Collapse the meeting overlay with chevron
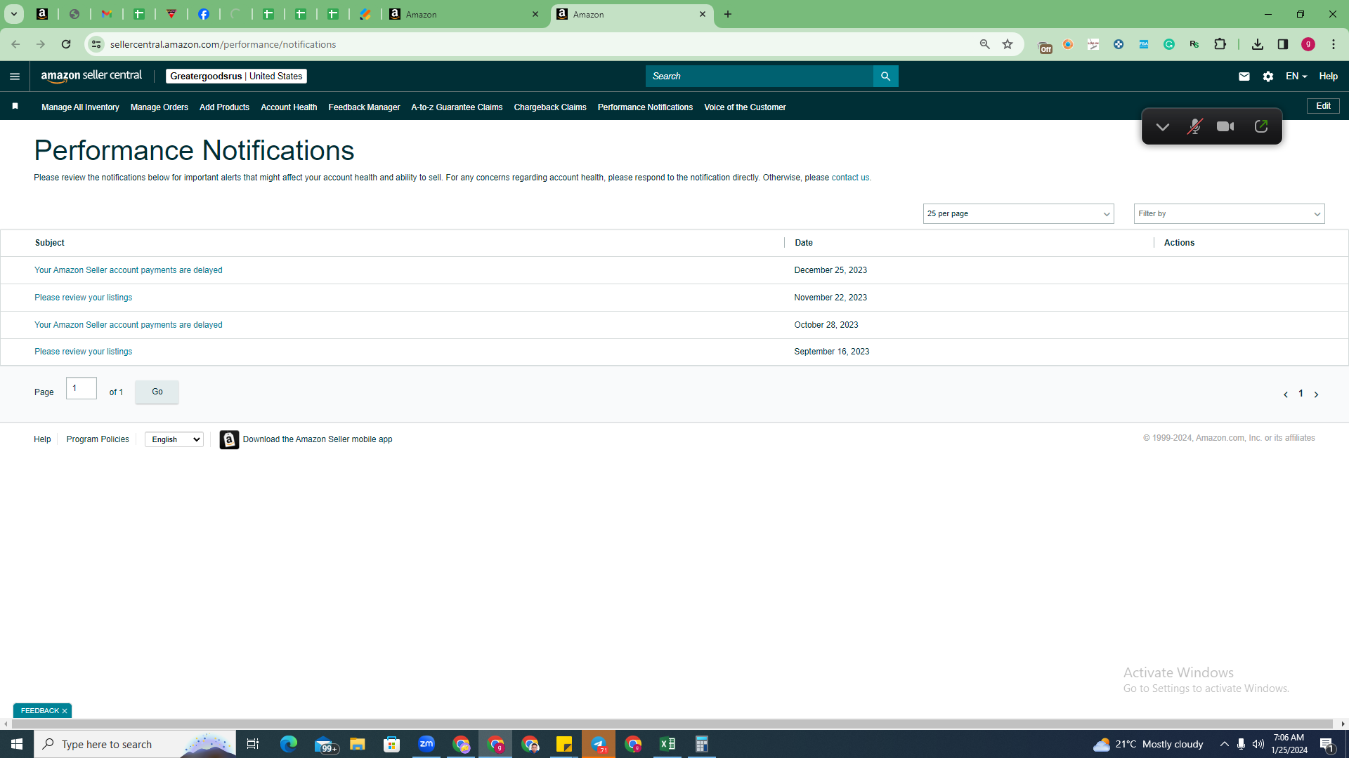Viewport: 1349px width, 758px height. click(x=1162, y=127)
